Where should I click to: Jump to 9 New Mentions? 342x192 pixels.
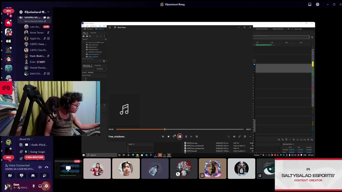click(34, 157)
